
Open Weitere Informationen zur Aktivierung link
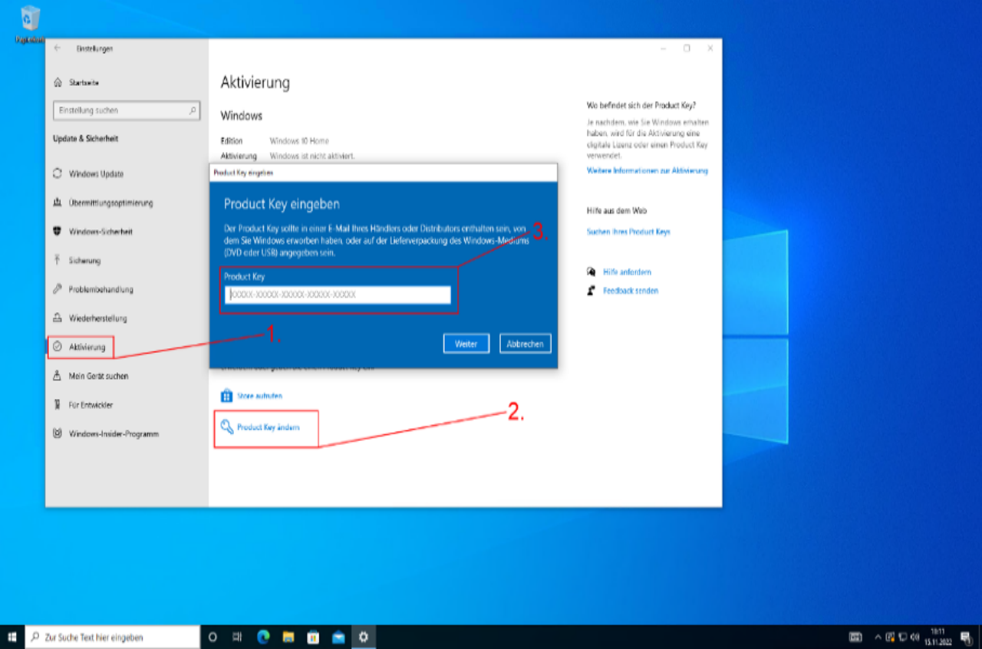[x=647, y=170]
